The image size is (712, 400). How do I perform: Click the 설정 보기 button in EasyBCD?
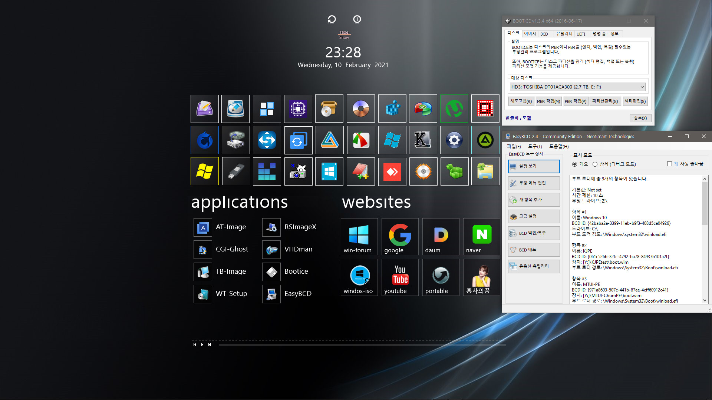point(534,166)
